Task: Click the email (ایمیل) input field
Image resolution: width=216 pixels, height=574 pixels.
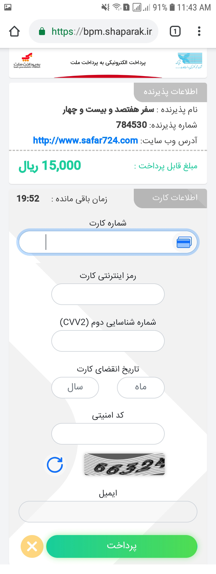Action: tap(108, 512)
